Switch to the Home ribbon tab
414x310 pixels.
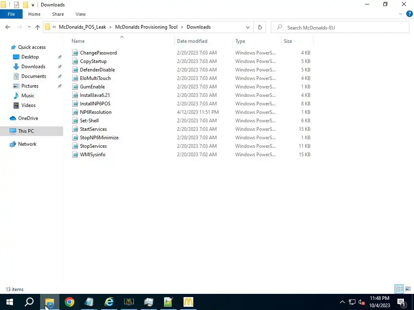34,14
